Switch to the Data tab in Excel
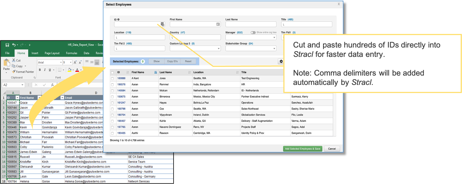This screenshot has height=184, width=462. point(86,53)
